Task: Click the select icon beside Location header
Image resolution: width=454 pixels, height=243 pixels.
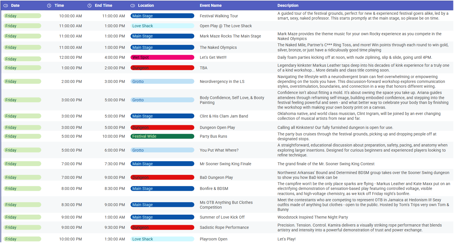Action: 133,6
